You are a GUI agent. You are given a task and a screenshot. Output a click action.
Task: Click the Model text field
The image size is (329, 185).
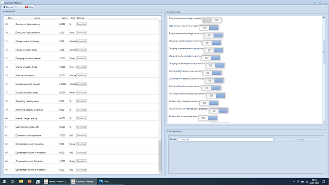(226, 140)
